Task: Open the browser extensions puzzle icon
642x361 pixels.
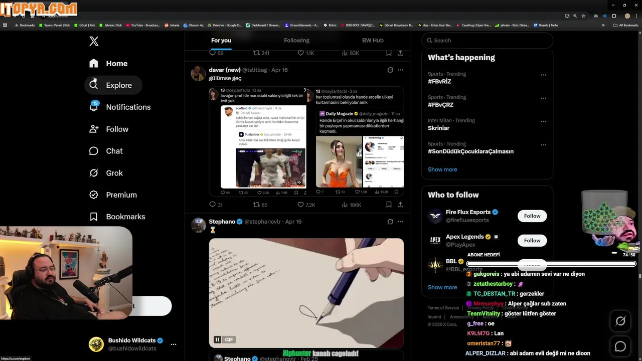Action: 614,16
